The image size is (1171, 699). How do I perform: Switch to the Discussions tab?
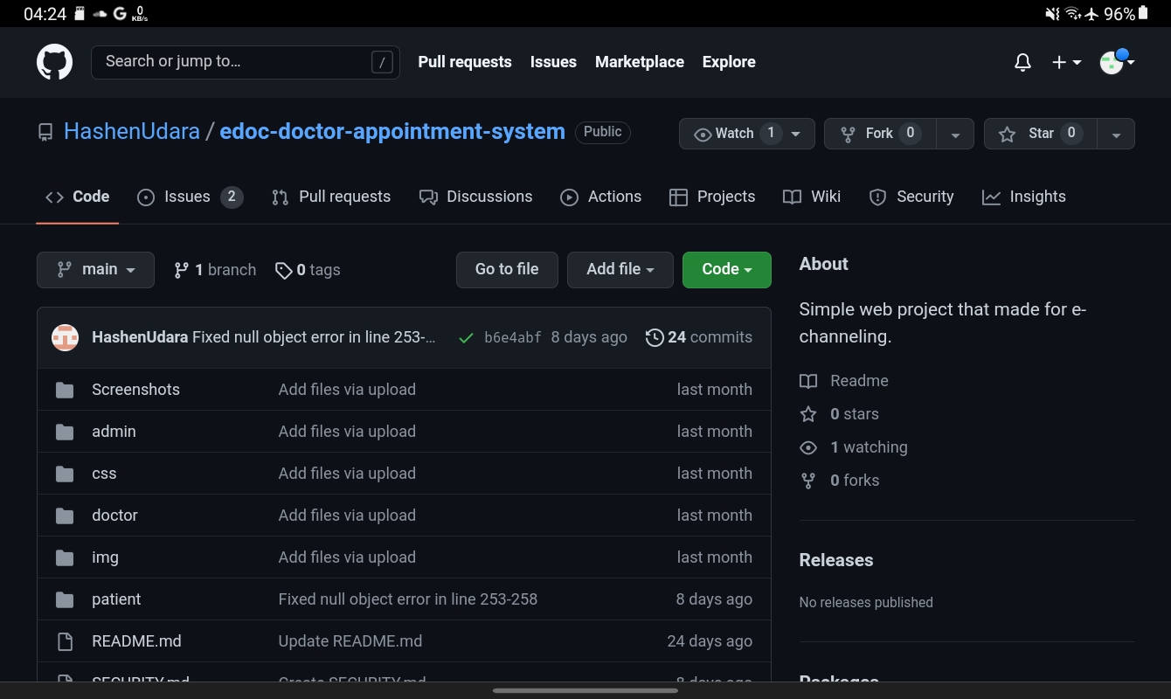pyautogui.click(x=475, y=197)
